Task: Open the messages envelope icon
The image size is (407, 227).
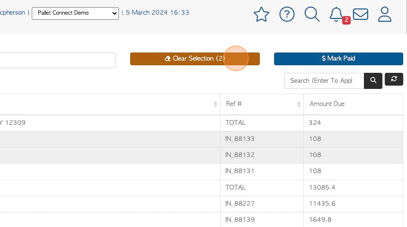Action: pyautogui.click(x=361, y=14)
